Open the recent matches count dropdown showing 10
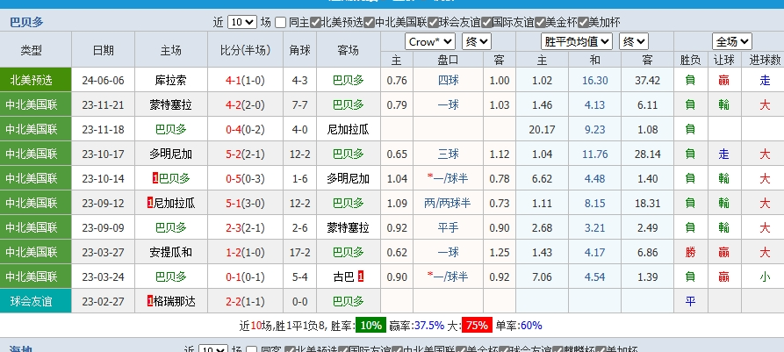 pyautogui.click(x=242, y=23)
